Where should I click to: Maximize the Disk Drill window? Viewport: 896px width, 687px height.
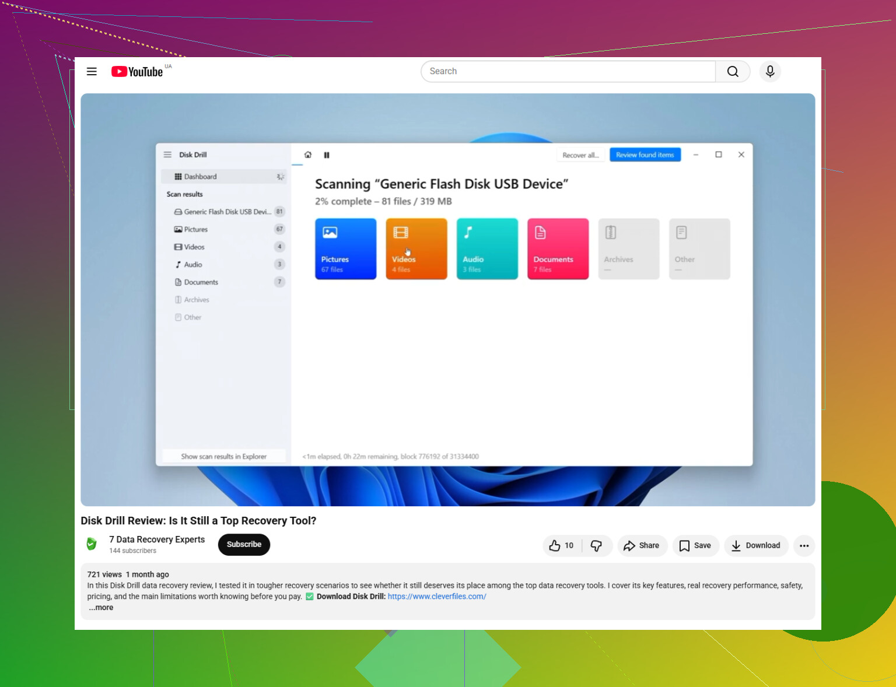[719, 155]
